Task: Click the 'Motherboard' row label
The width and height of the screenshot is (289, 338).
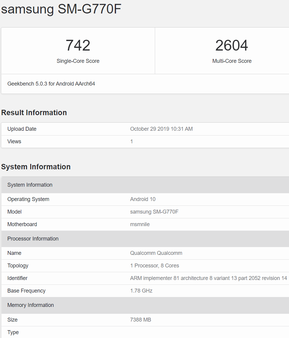Action: (22, 224)
